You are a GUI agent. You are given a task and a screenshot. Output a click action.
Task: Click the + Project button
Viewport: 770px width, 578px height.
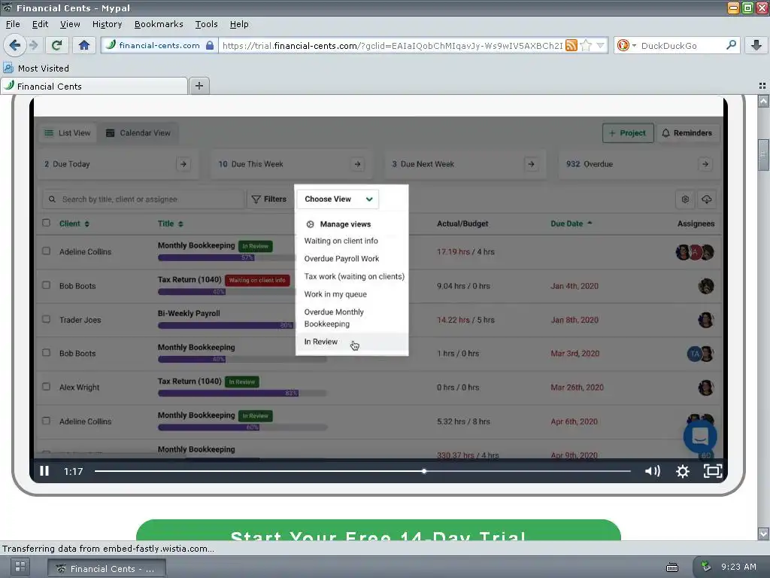628,132
